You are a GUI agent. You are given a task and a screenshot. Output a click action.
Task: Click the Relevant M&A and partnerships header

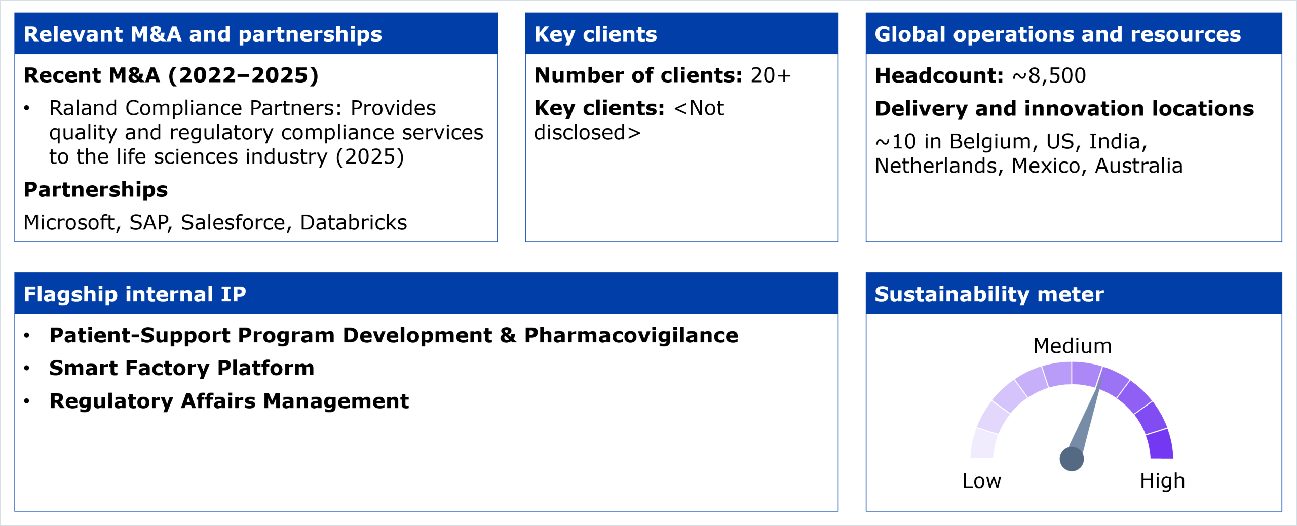pyautogui.click(x=203, y=34)
